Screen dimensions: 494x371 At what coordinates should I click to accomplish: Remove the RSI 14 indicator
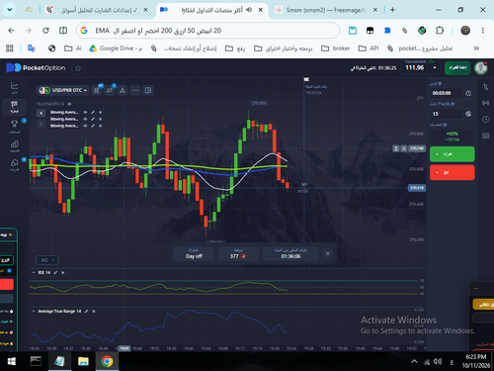[62, 273]
